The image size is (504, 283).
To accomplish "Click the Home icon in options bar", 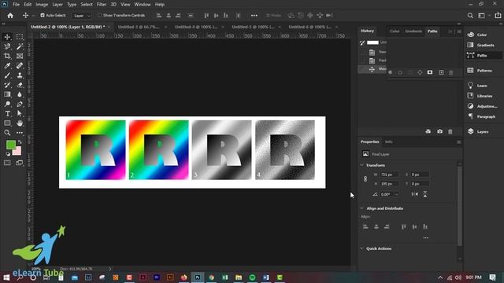I will 10,16.
